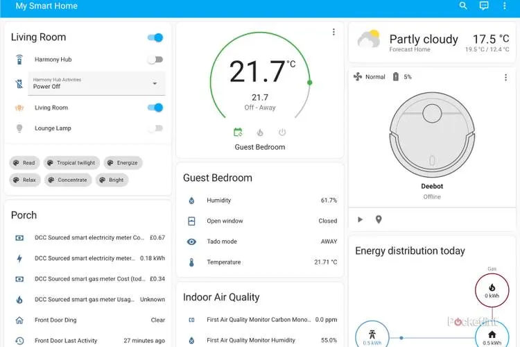Open electricity meter cost £0.67 row
Screen dimensions: 520x347
pyautogui.click(x=88, y=237)
